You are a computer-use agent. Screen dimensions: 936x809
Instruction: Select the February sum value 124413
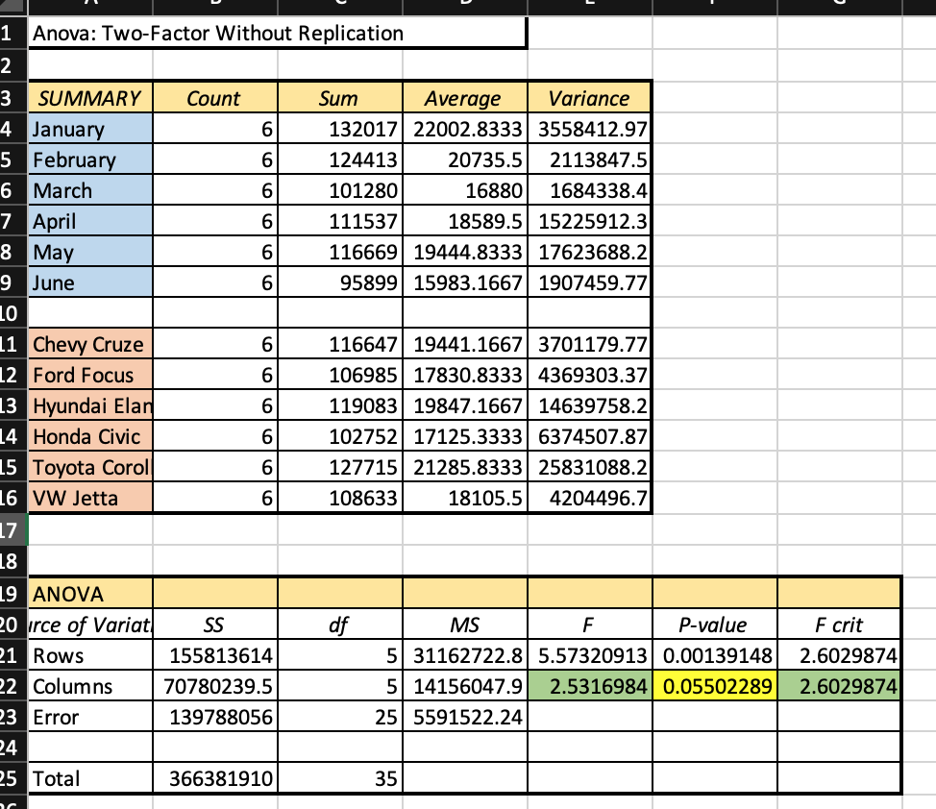339,159
